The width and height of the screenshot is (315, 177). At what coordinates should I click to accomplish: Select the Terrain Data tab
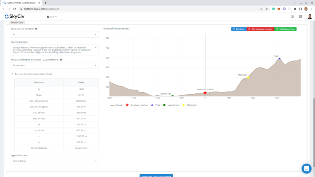pyautogui.click(x=17, y=23)
